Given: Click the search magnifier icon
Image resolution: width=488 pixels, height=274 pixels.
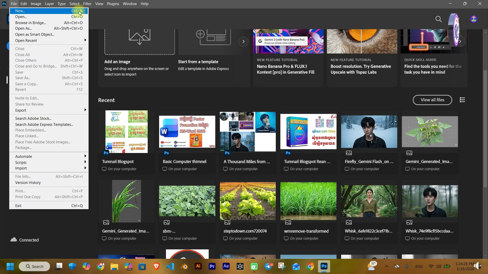Looking at the screenshot, I should click(x=438, y=19).
